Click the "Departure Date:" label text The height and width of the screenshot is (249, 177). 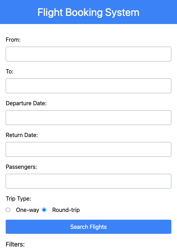(x=26, y=103)
